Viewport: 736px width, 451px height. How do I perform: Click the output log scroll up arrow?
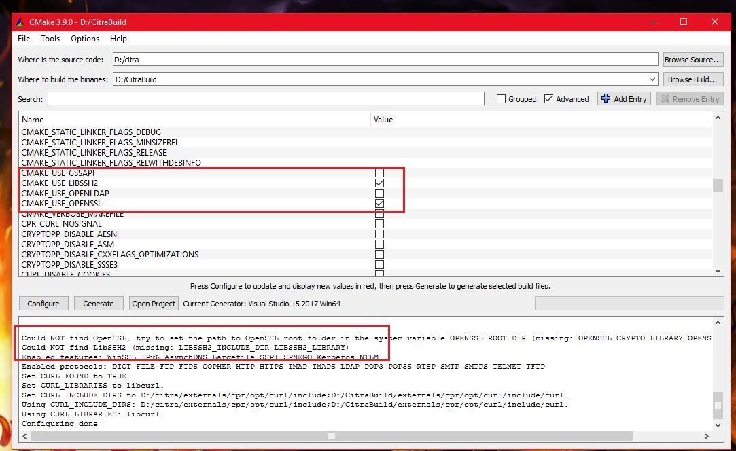[x=718, y=323]
